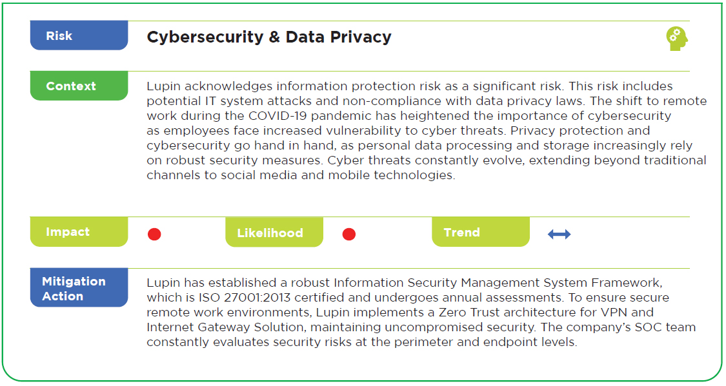Screen dimensions: 726x386
Task: Click the Cybersecurity & Data Privacy heading
Action: (x=269, y=37)
